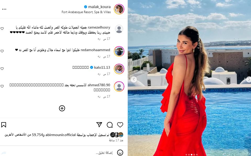Like the post with heart icon

[120, 125]
